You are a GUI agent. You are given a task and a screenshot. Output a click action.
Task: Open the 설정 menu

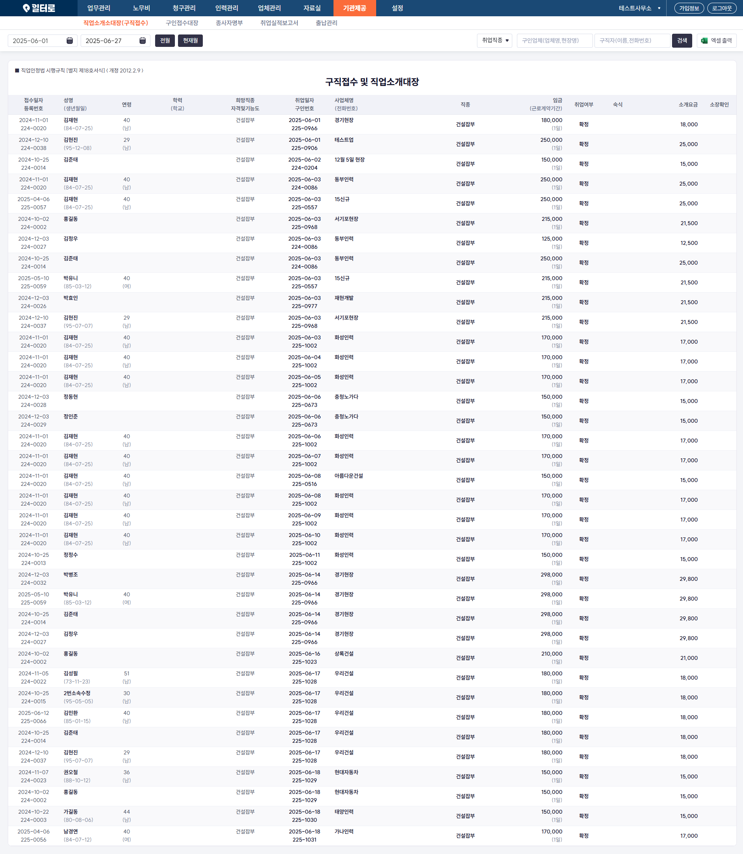click(x=397, y=8)
